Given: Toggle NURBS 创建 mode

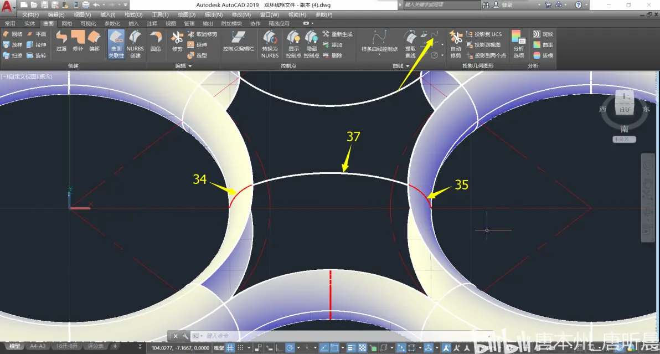Looking at the screenshot, I should pyautogui.click(x=135, y=44).
